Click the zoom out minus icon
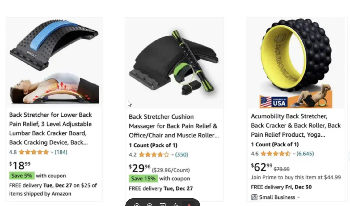This screenshot has height=206, width=350. [x=150, y=205]
